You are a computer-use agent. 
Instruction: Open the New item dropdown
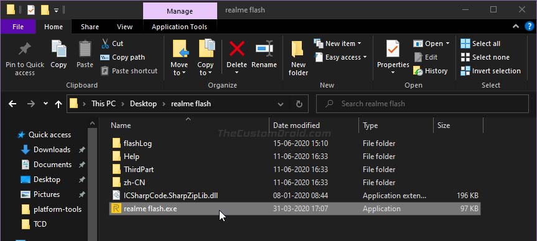pyautogui.click(x=338, y=43)
